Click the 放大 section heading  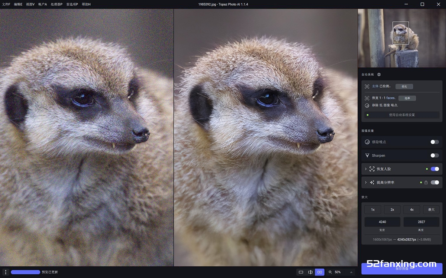(364, 197)
